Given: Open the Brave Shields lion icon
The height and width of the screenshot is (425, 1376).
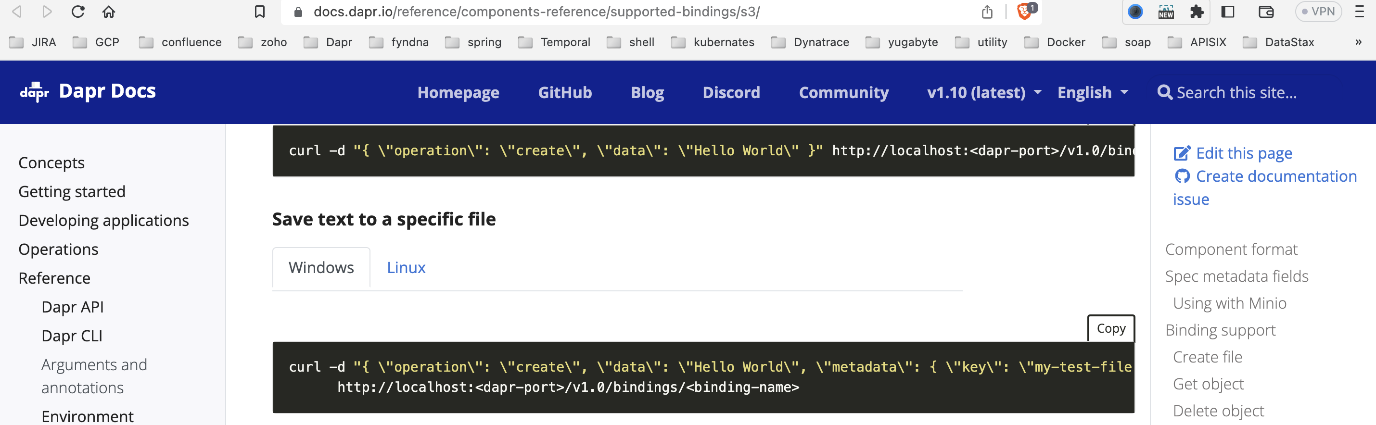Looking at the screenshot, I should coord(1026,11).
